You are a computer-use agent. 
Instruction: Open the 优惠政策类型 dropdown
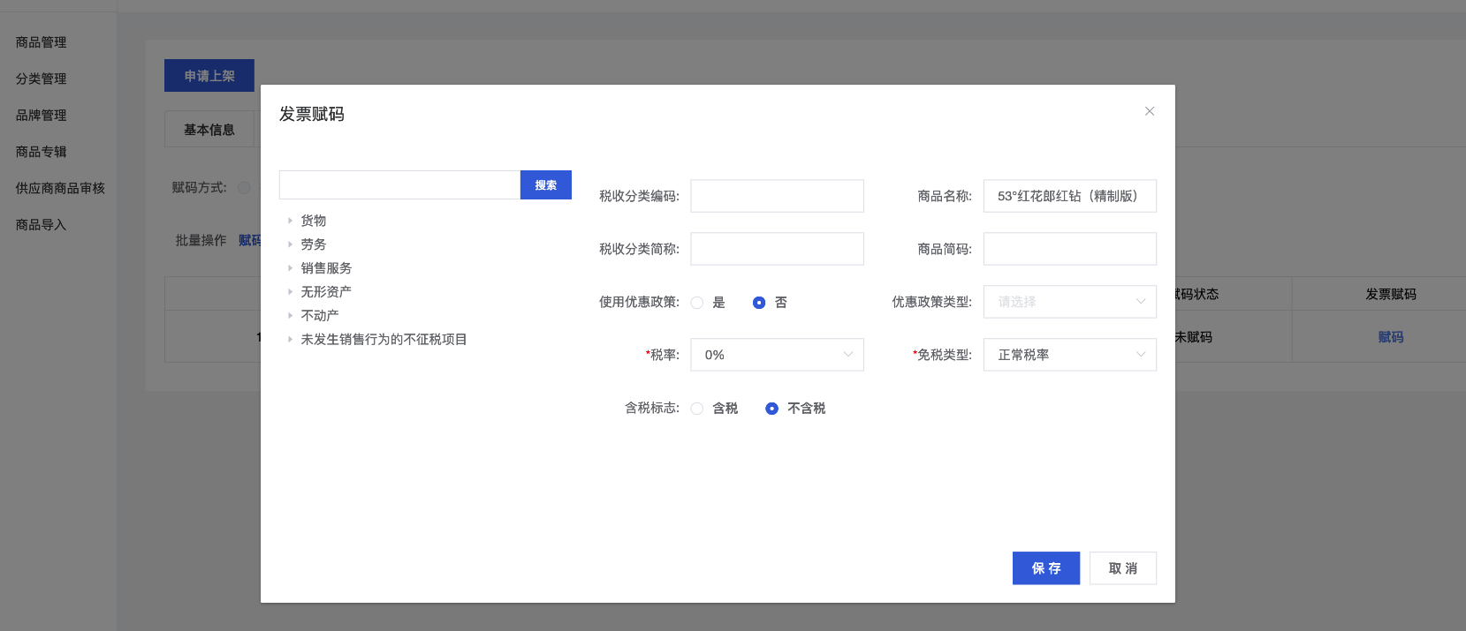coord(1069,302)
